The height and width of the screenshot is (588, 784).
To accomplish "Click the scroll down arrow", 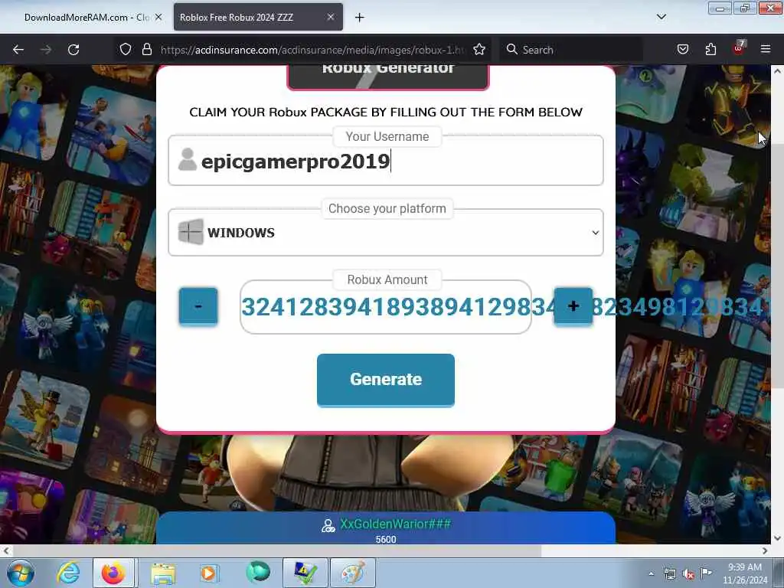I will tap(777, 538).
